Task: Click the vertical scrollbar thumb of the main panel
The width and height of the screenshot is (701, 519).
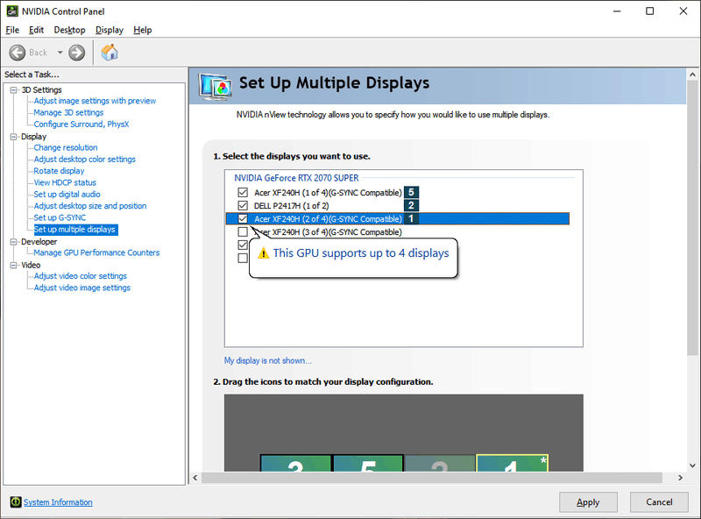Action: pos(692,218)
